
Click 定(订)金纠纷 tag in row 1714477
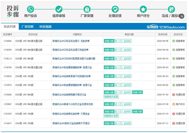coord(123,123)
